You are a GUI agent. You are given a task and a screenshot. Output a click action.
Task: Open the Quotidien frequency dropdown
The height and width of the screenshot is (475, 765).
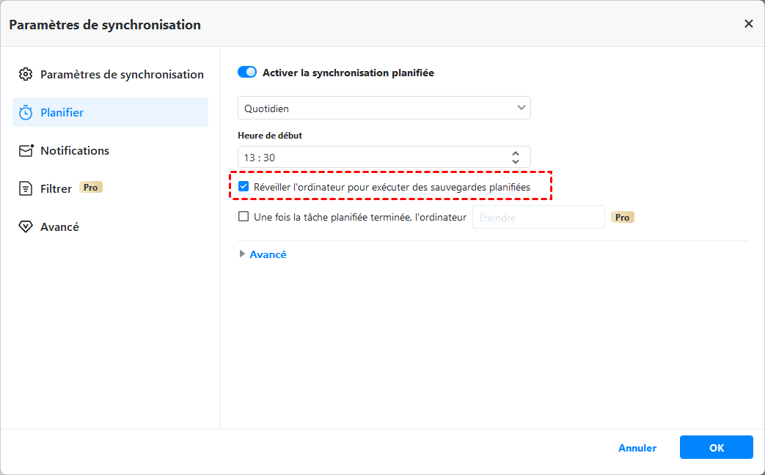(x=384, y=108)
